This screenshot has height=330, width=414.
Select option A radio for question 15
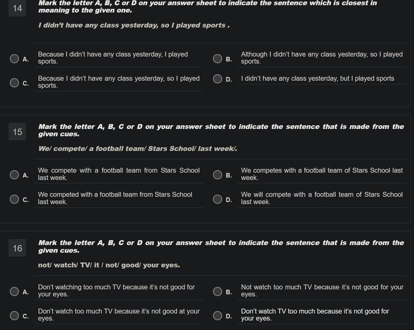click(14, 174)
